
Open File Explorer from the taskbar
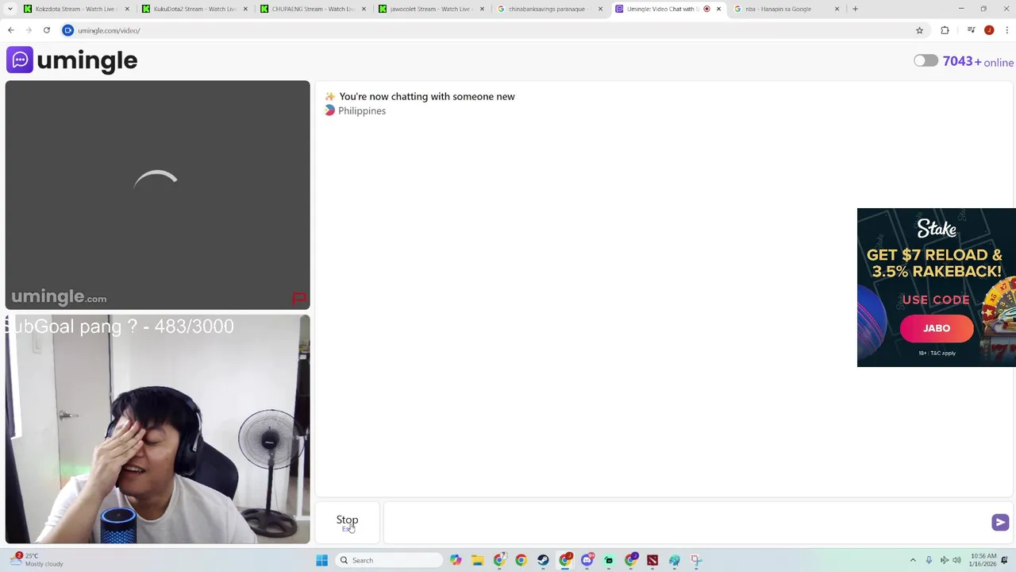(477, 560)
